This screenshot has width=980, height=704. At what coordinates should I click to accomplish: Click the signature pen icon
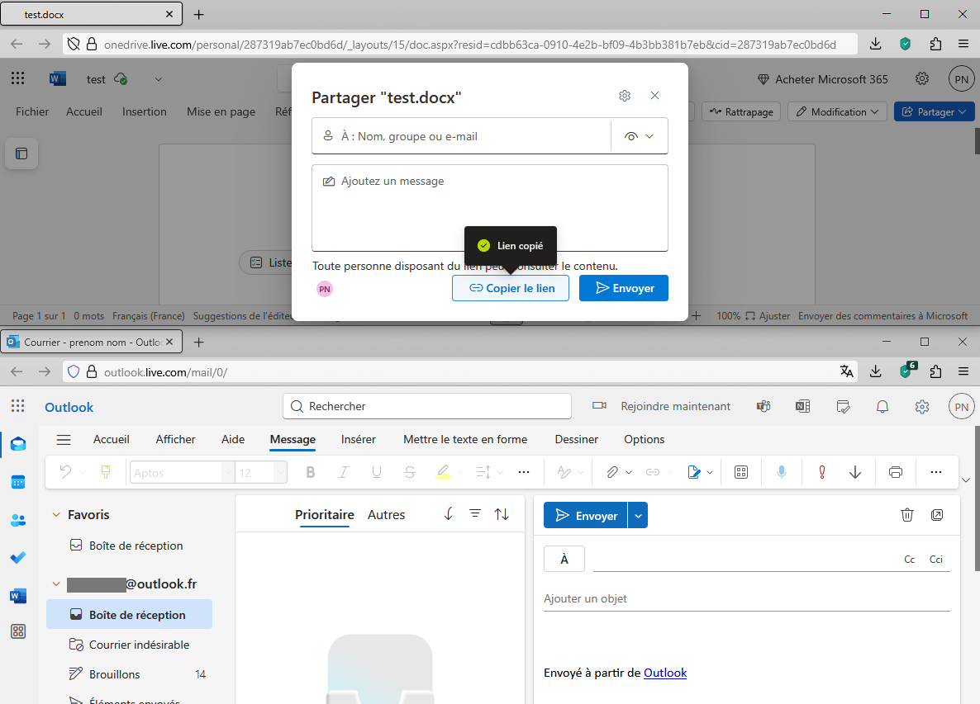pos(694,472)
